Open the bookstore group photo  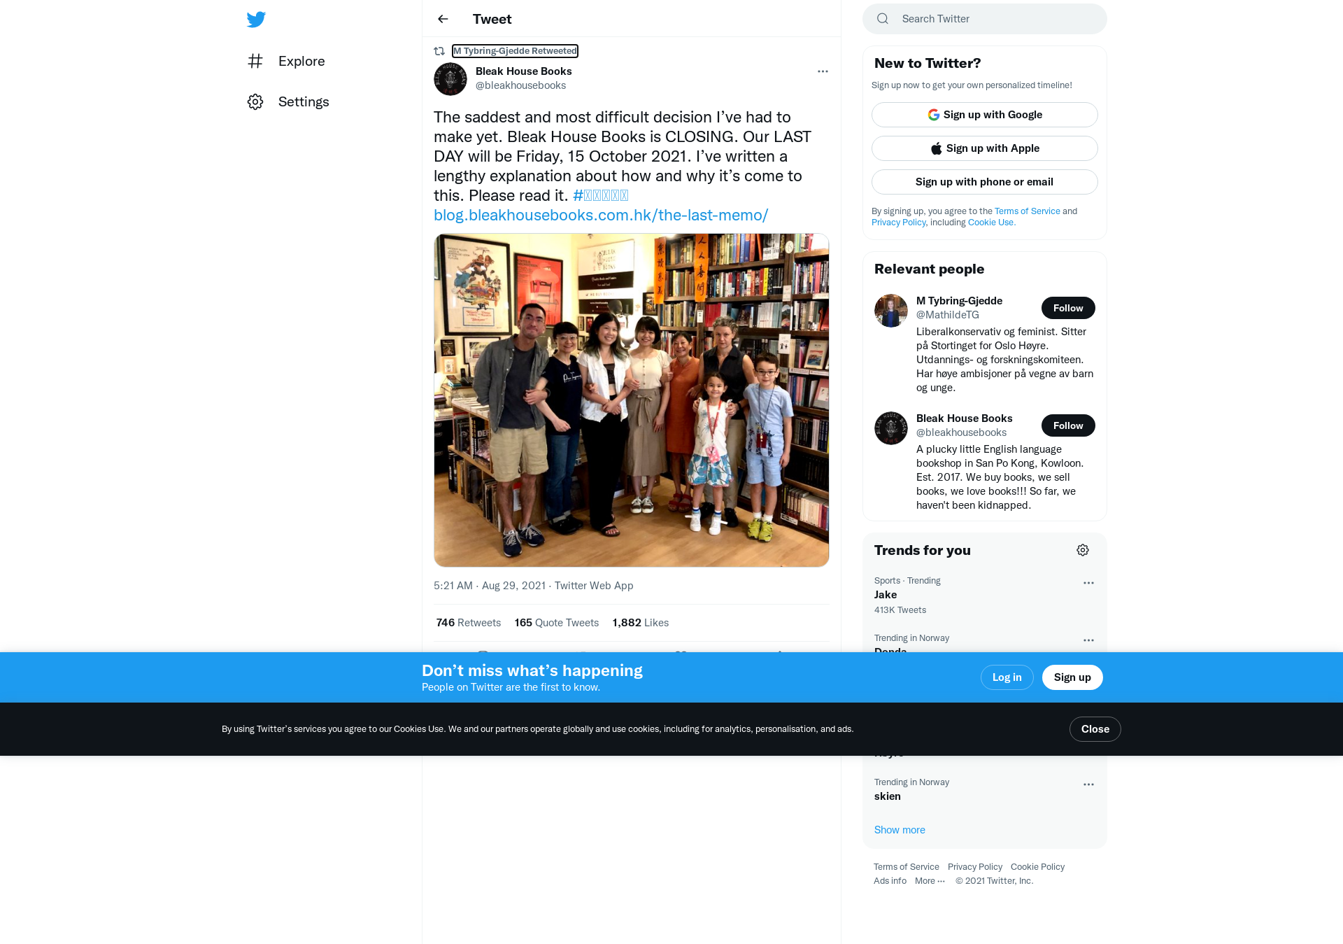coord(632,400)
